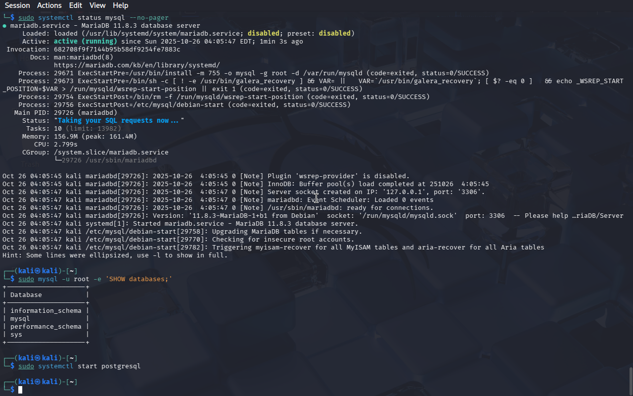633x396 pixels.
Task: Open the Help menu
Action: point(120,5)
